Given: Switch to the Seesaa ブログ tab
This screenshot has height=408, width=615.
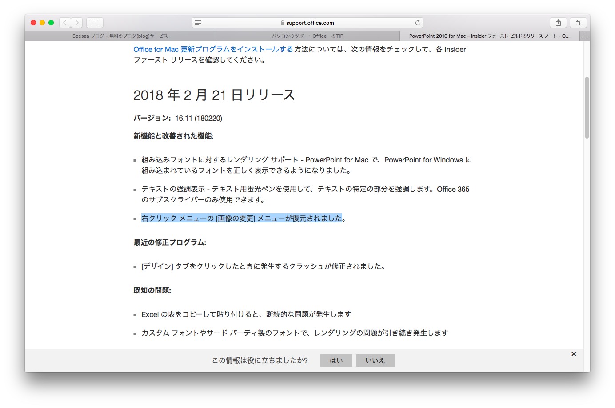Looking at the screenshot, I should pyautogui.click(x=120, y=36).
